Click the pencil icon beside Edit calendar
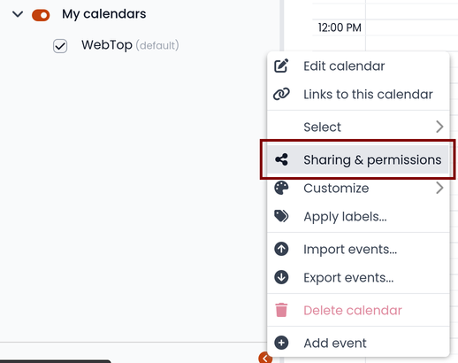458x363 pixels. click(x=281, y=66)
